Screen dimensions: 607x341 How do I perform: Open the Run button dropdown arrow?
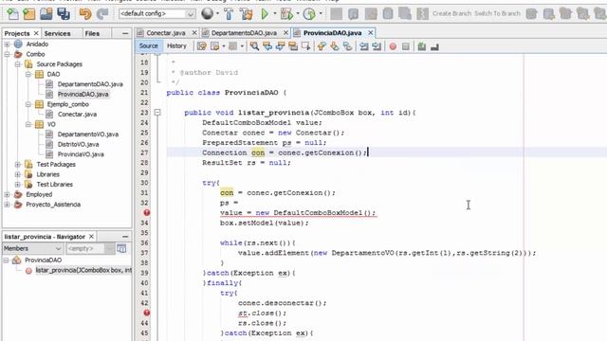pos(274,14)
